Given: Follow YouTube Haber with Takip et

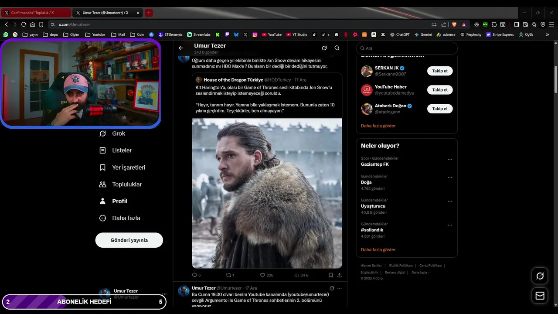Looking at the screenshot, I should [x=440, y=90].
